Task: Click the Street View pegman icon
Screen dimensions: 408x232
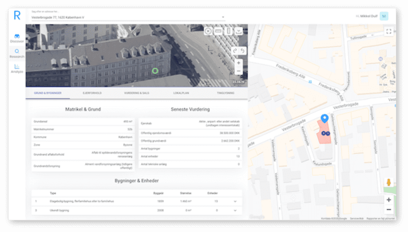Action: (388, 183)
